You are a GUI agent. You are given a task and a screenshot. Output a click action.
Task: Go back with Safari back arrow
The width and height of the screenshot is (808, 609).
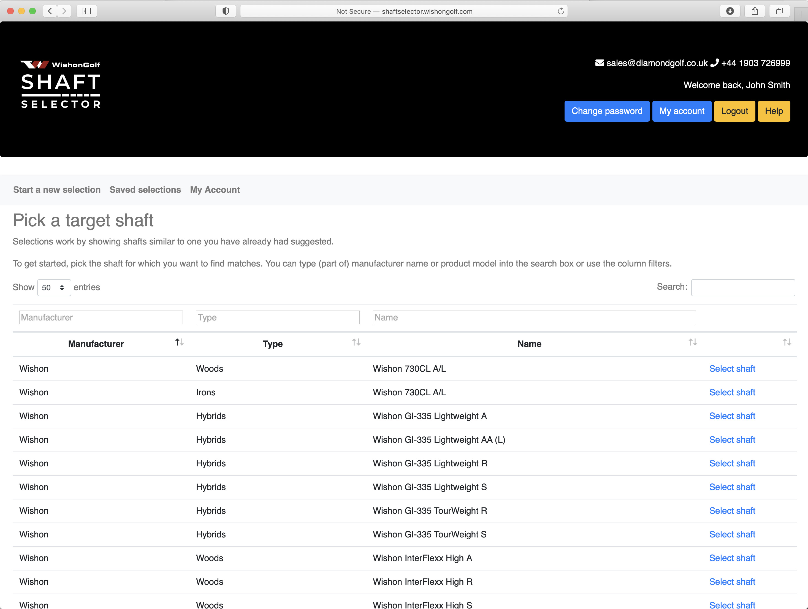(x=50, y=11)
